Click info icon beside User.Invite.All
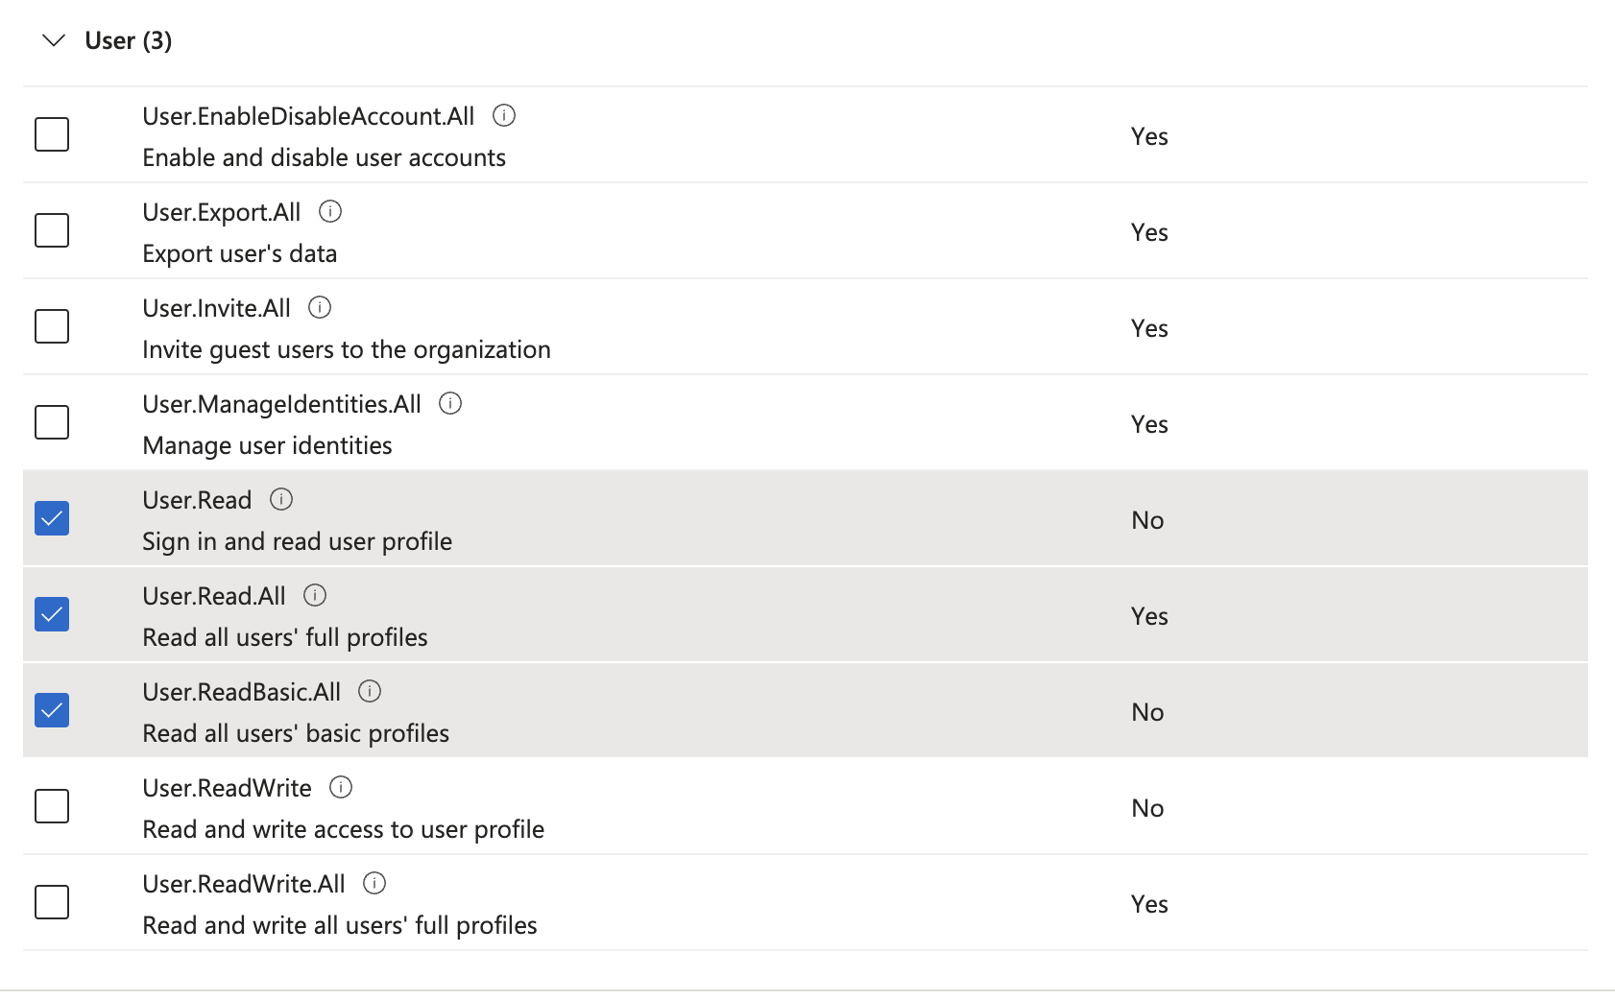The width and height of the screenshot is (1615, 1000). pyautogui.click(x=320, y=307)
